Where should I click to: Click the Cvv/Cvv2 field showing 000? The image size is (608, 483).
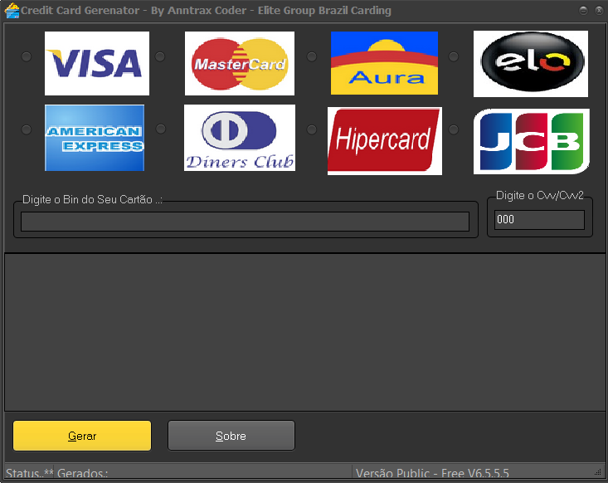tap(539, 220)
